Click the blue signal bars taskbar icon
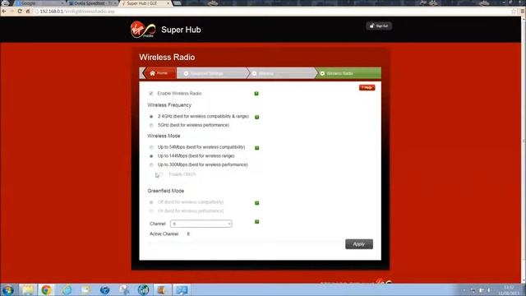Screen dimensions: 526x296 143,289
